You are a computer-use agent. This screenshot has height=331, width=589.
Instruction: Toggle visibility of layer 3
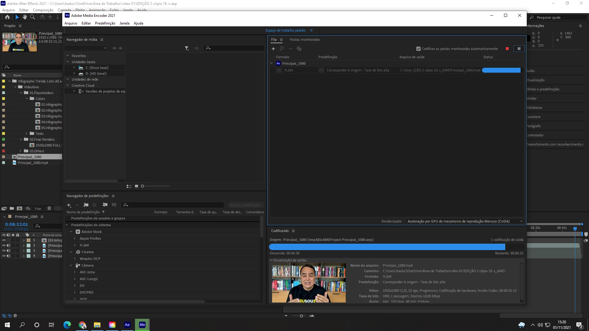tap(4, 251)
